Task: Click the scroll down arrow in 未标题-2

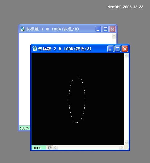Action: [x=126, y=142]
